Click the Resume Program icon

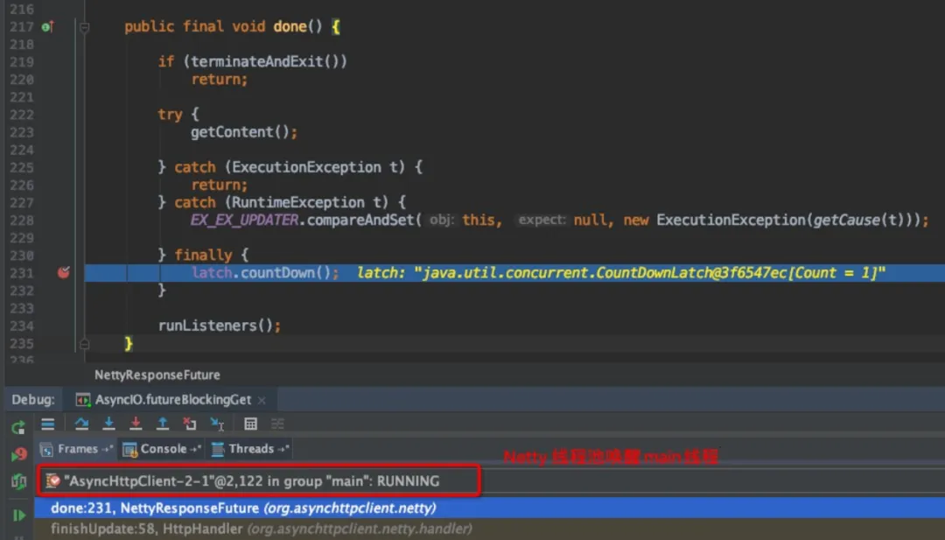coord(18,515)
